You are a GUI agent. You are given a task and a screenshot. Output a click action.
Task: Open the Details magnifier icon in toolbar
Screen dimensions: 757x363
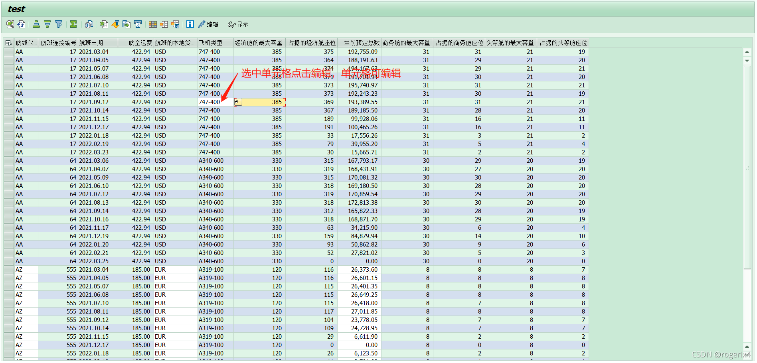pos(10,24)
